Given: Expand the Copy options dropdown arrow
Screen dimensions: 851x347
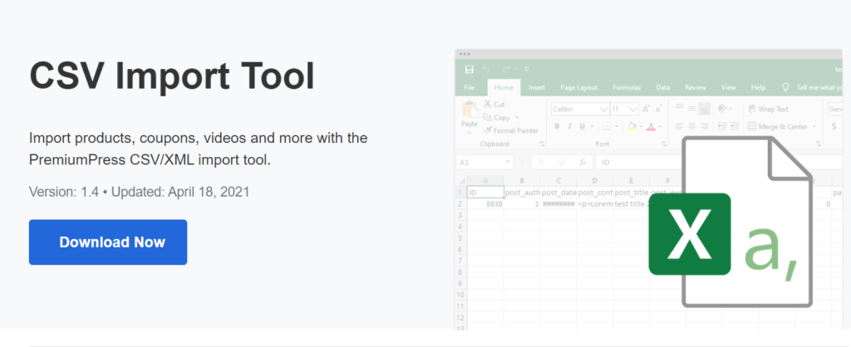Looking at the screenshot, I should (x=517, y=118).
